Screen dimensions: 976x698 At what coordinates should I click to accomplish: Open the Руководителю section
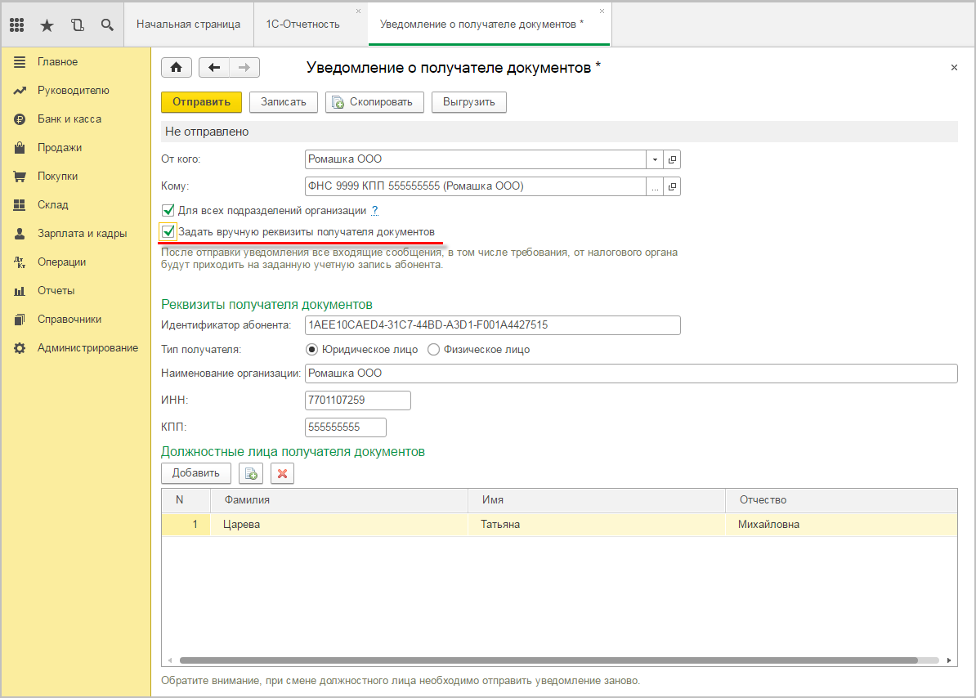tap(73, 90)
